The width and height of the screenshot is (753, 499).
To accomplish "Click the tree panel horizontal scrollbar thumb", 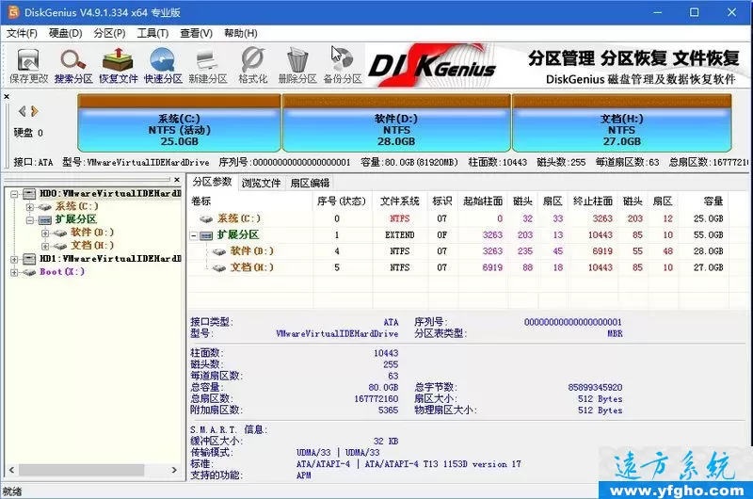I will [x=82, y=470].
